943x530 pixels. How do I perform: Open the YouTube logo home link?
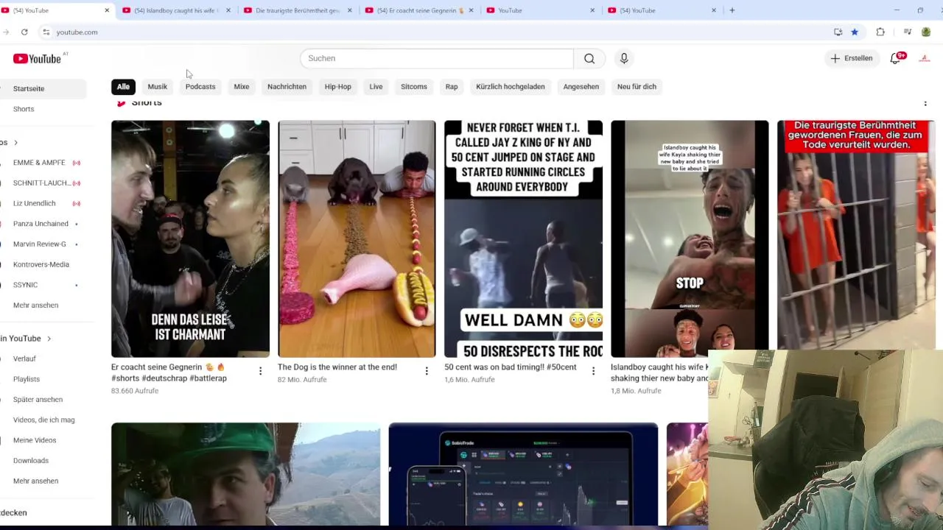click(x=37, y=59)
